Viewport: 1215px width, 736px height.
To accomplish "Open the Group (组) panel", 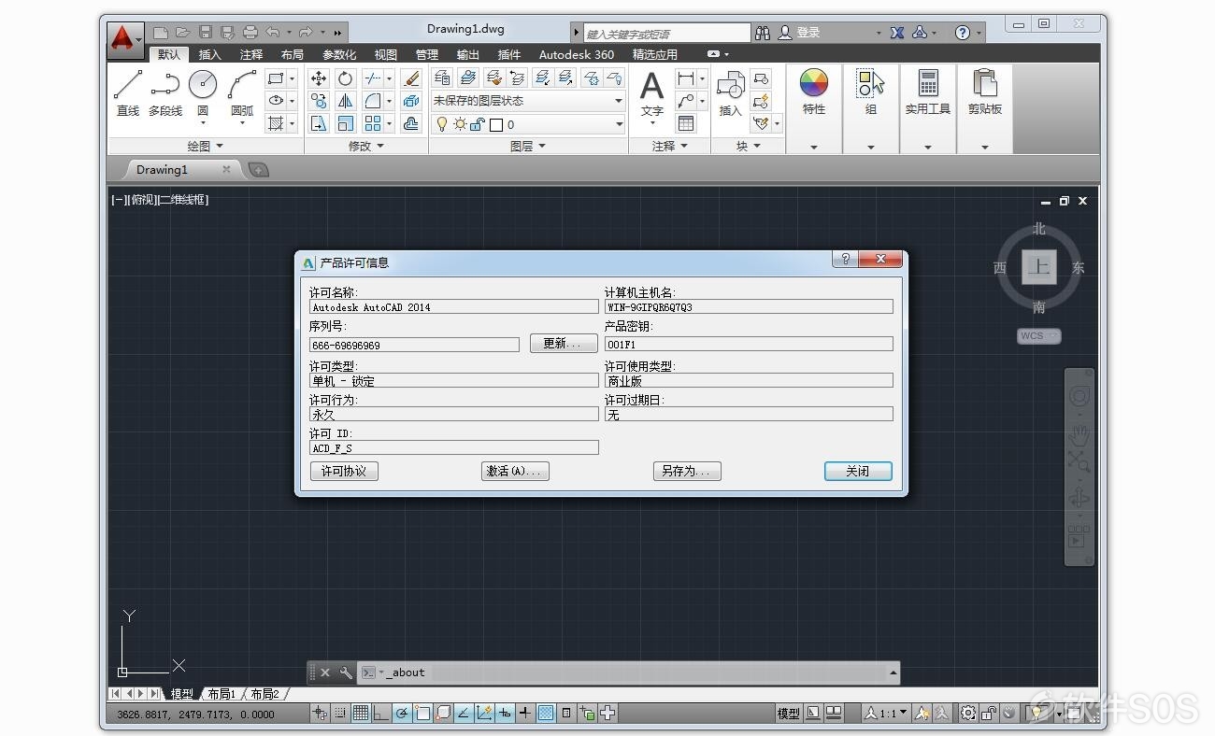I will (871, 92).
